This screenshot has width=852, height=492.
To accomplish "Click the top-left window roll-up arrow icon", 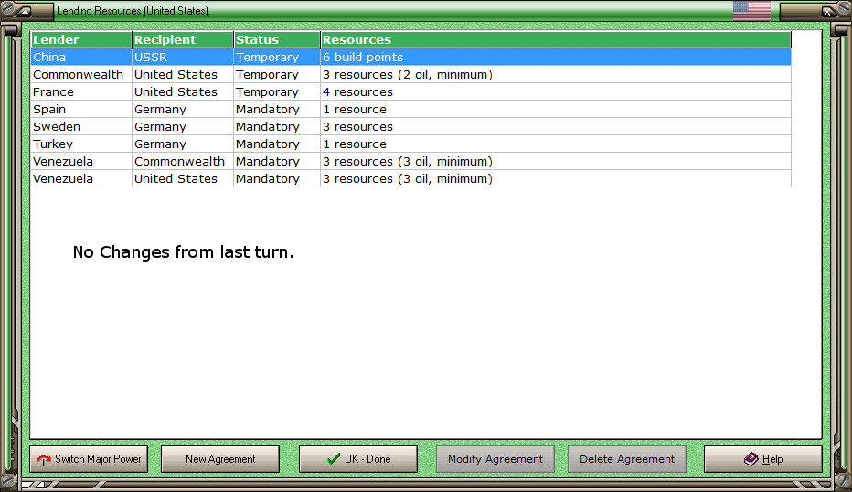I will (24, 11).
